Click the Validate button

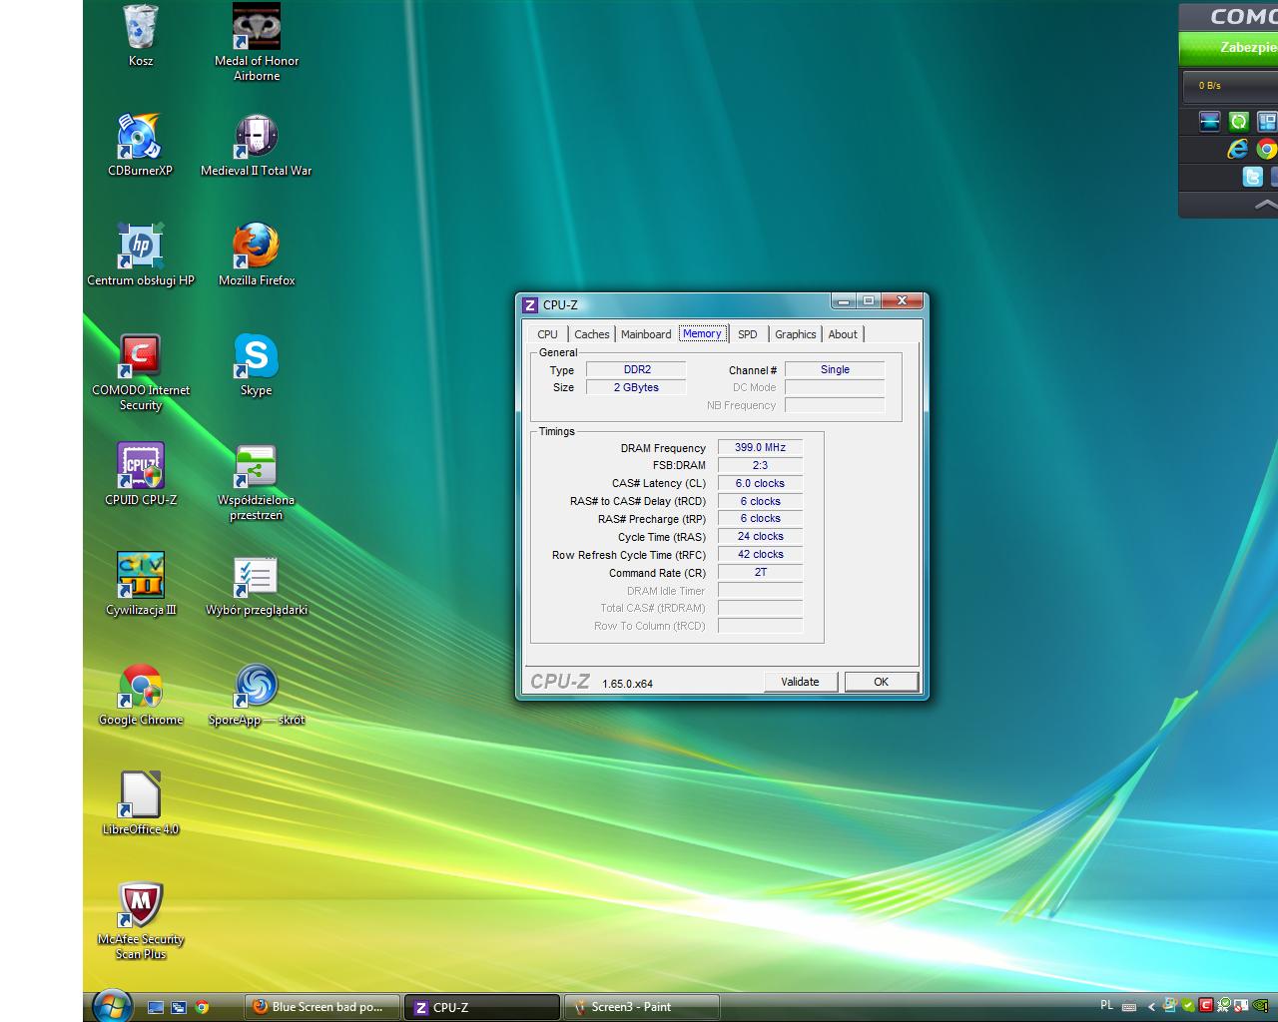(801, 682)
